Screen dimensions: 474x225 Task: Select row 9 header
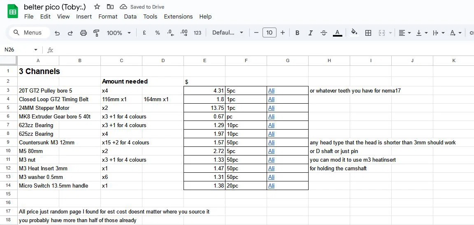[9, 143]
